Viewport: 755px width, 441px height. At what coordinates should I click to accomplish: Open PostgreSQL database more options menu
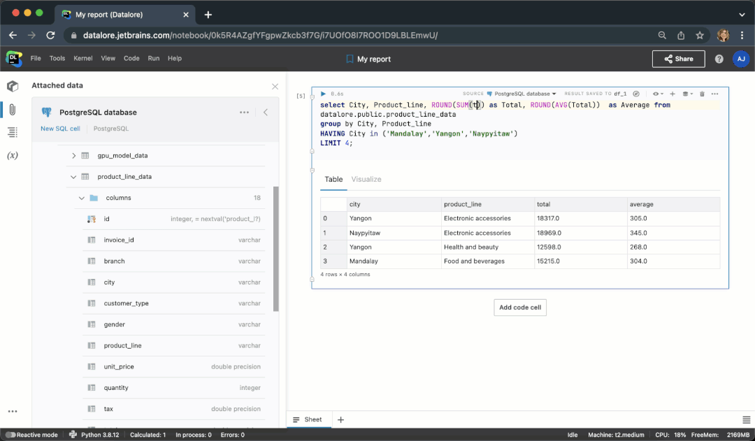[x=244, y=112]
